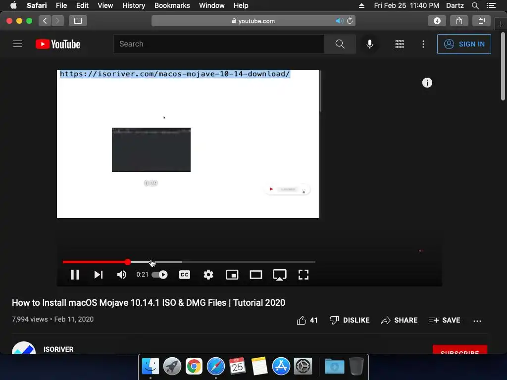Click the red playhead scrubber
The image size is (507, 380).
pyautogui.click(x=128, y=262)
